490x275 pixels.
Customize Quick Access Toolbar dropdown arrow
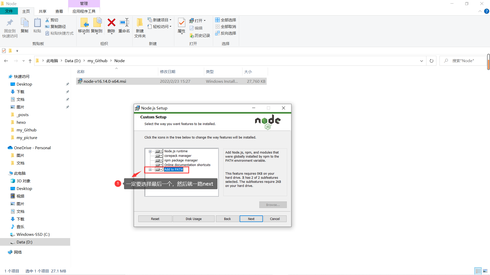[17, 51]
